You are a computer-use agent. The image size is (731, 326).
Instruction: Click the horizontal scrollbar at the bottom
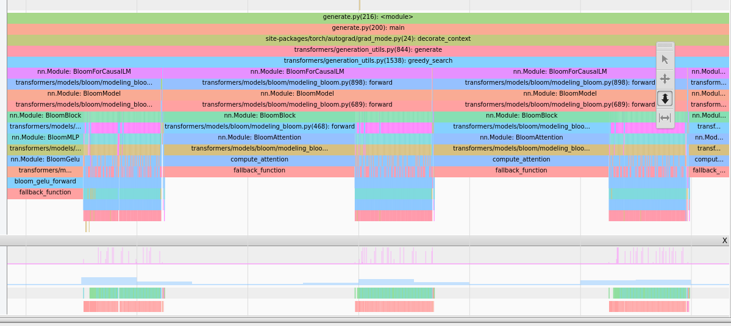coord(365,319)
